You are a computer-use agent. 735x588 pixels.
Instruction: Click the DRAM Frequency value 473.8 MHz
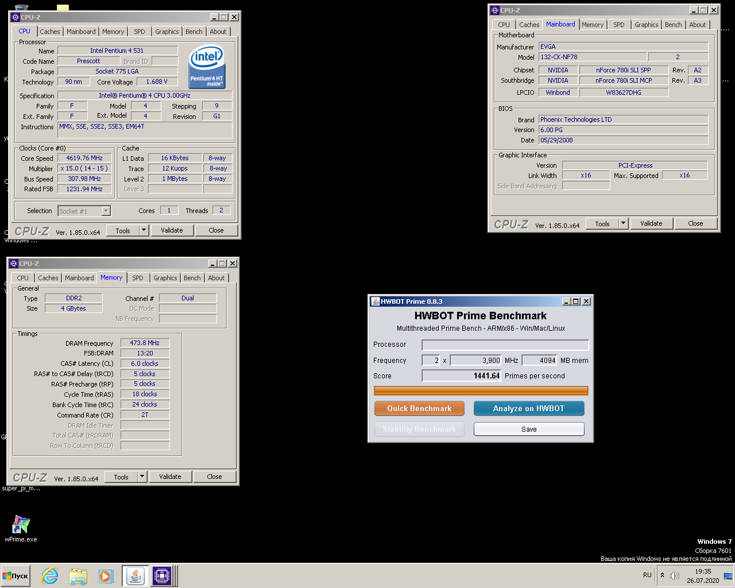(145, 343)
